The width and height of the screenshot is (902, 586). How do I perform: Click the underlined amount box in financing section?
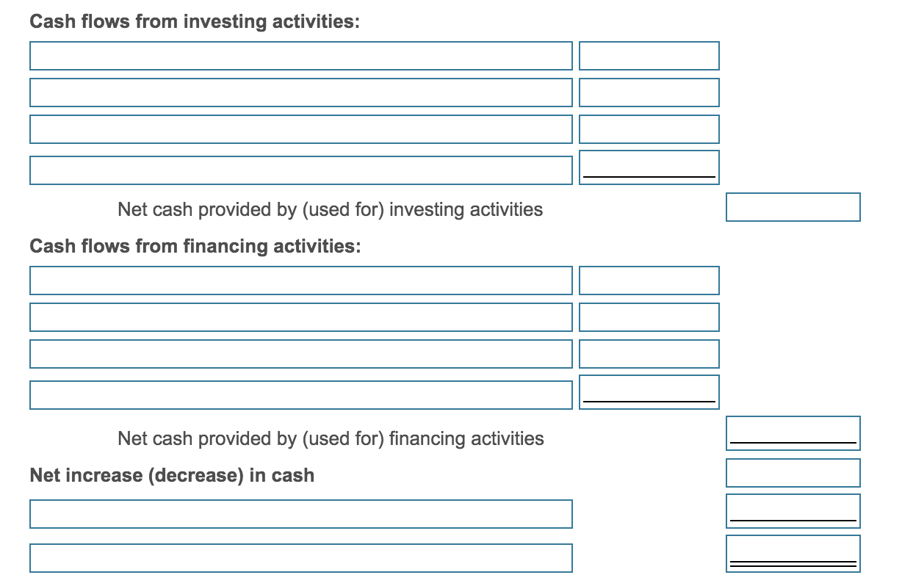[x=649, y=391]
